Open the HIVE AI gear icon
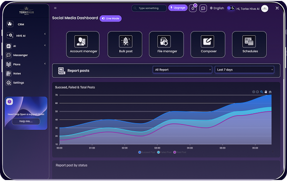Image resolution: width=287 pixels, height=181 pixels. pyautogui.click(x=10, y=35)
